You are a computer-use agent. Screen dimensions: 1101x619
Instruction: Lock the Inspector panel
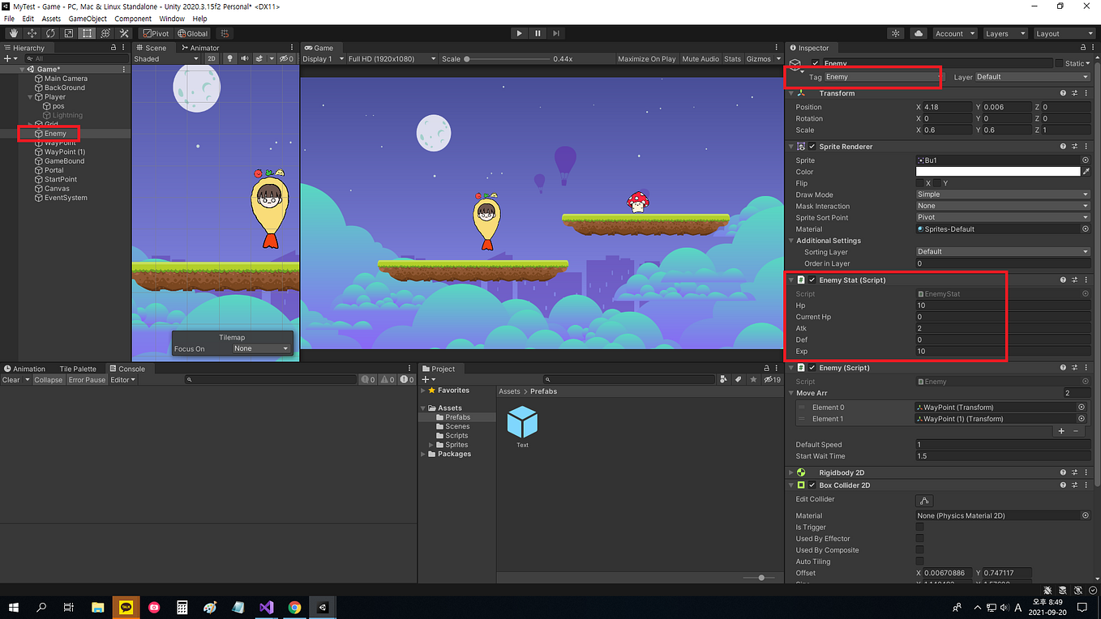click(1083, 48)
